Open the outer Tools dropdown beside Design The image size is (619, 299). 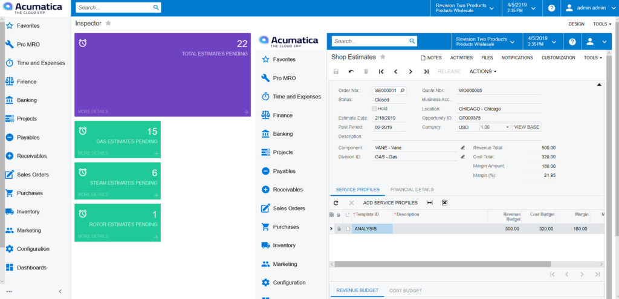click(x=602, y=24)
